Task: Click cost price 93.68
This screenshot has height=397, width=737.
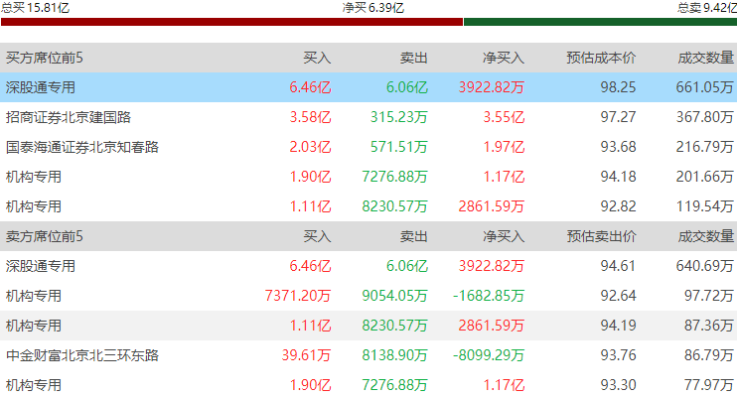Action: coord(618,147)
